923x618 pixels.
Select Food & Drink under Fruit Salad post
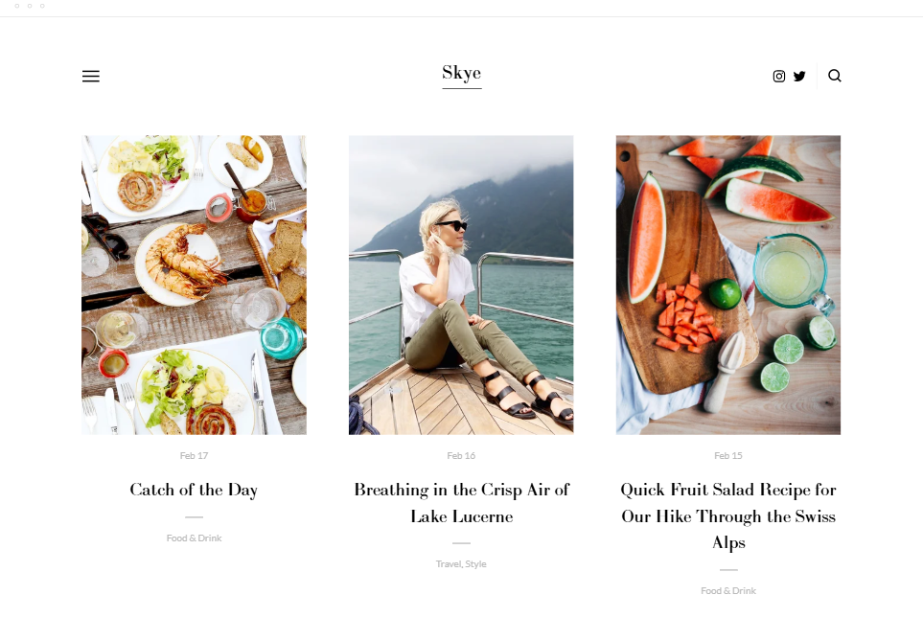728,590
